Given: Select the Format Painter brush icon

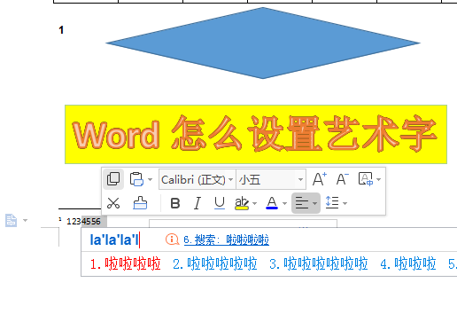Looking at the screenshot, I should (x=140, y=203).
